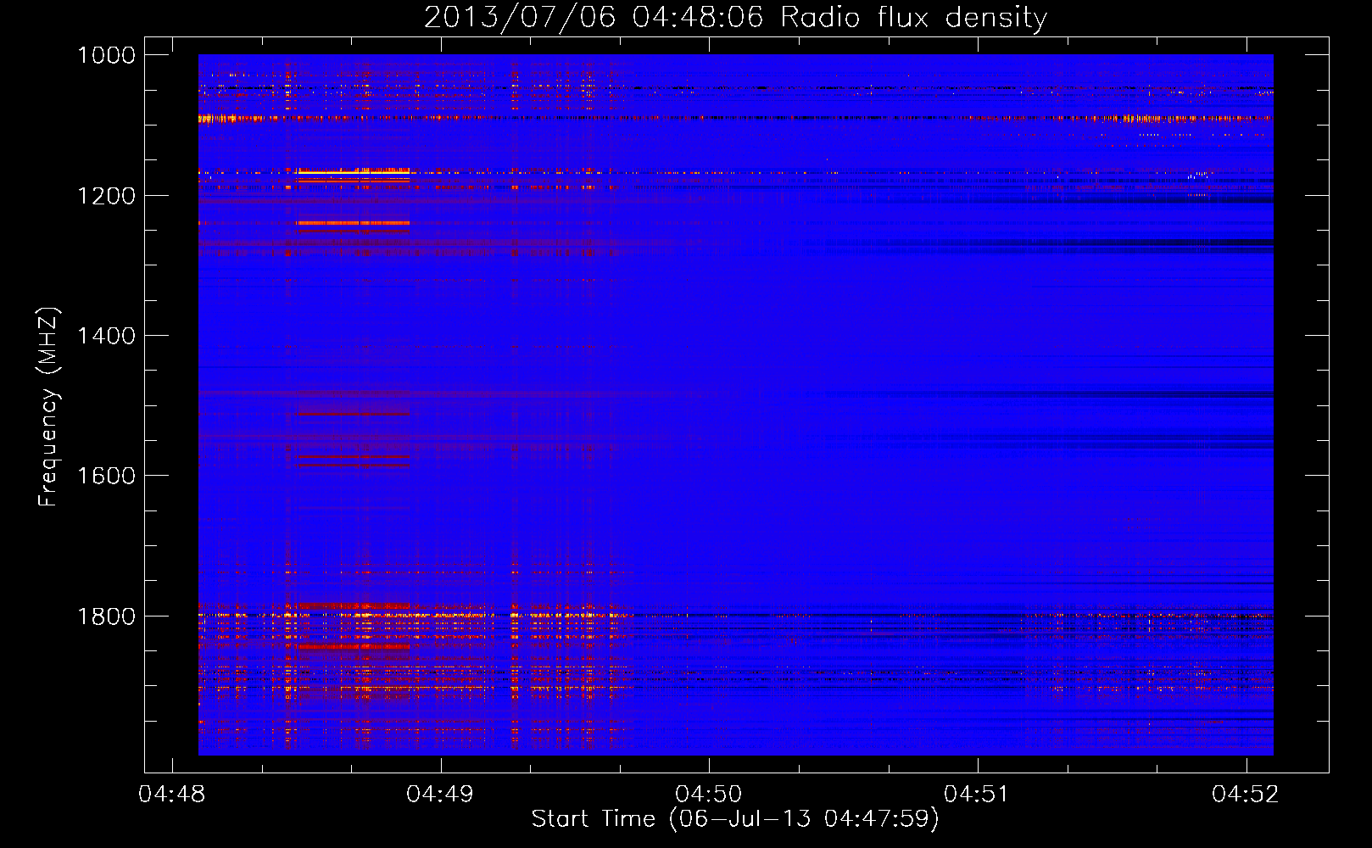Click the "Start Time (06-Jul-13 04:47:59)" label
The height and width of the screenshot is (848, 1372).
[x=735, y=819]
